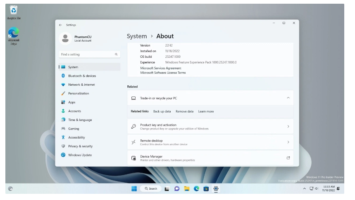Click the Device Manager icon
355x200 pixels.
point(133,158)
